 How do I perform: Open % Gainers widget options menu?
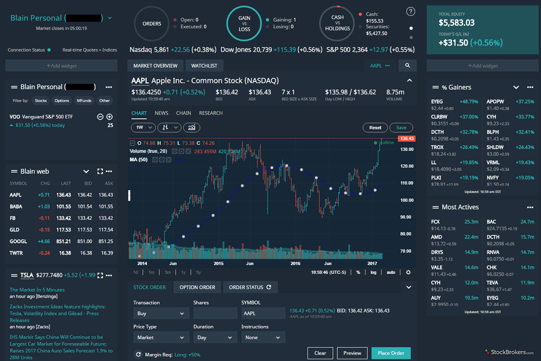click(530, 87)
